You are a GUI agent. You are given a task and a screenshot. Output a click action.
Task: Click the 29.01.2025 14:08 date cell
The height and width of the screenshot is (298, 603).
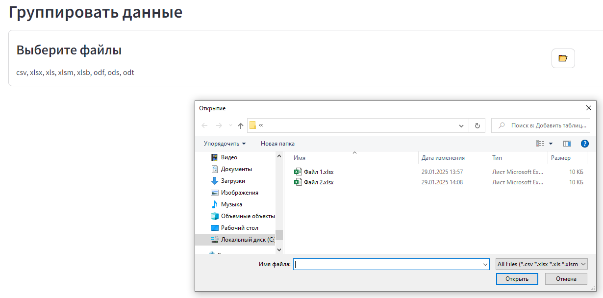point(442,182)
